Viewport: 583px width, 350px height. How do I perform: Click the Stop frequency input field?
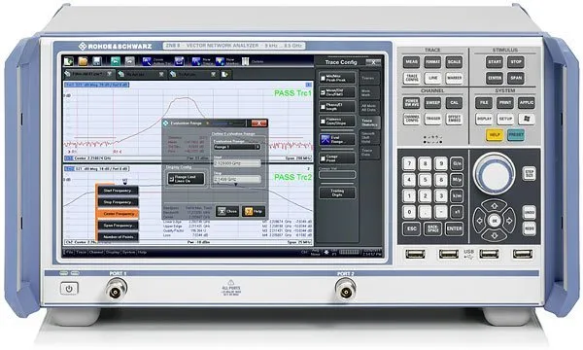(x=237, y=179)
